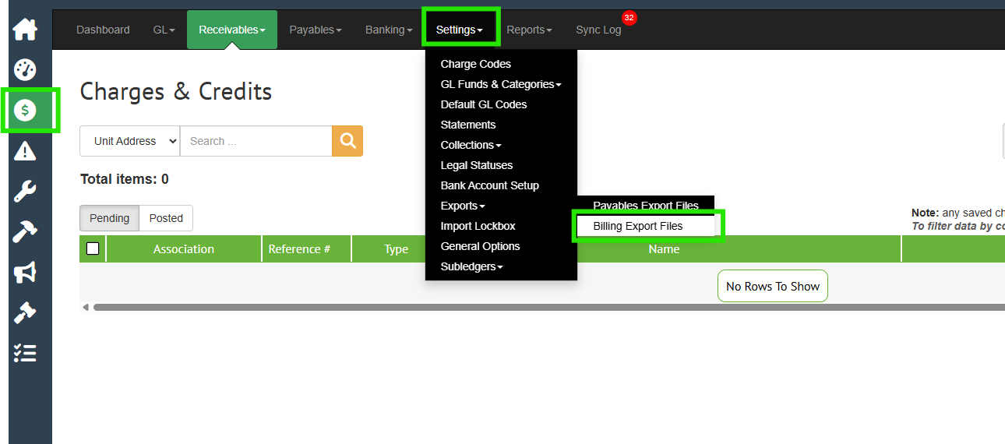Image resolution: width=1005 pixels, height=444 pixels.
Task: Expand the GL Funds & Categories submenu
Action: coord(500,84)
